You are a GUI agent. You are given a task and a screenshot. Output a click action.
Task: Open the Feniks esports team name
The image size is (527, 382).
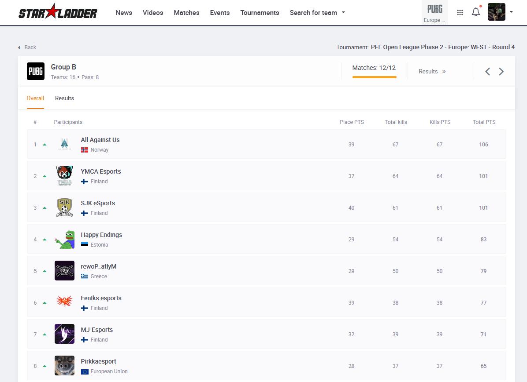click(101, 298)
